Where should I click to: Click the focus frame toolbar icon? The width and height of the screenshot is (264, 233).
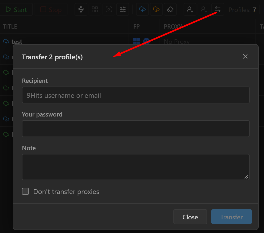point(109,9)
